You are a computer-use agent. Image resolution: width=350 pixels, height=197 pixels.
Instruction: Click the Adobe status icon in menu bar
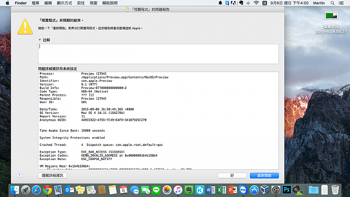234,3
